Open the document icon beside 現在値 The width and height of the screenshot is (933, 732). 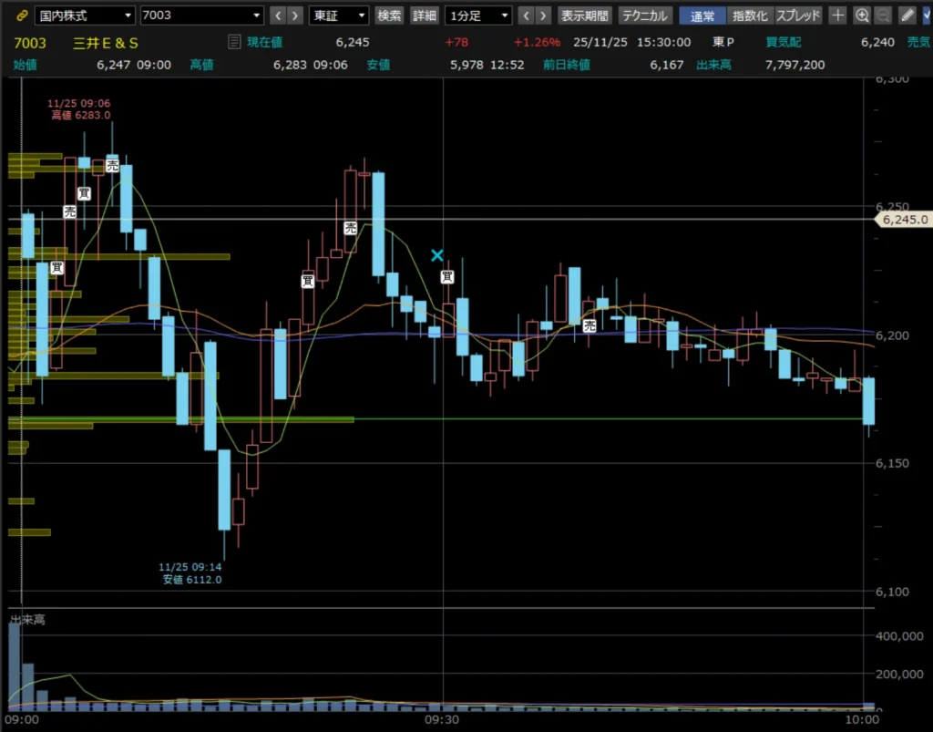pos(234,41)
